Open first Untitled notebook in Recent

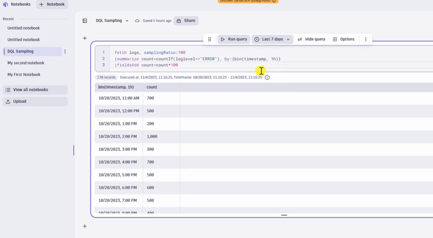click(24, 28)
